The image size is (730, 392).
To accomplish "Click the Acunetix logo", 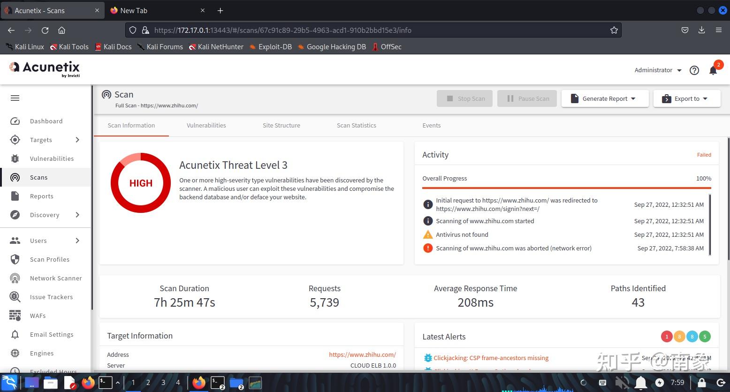I will pyautogui.click(x=45, y=68).
